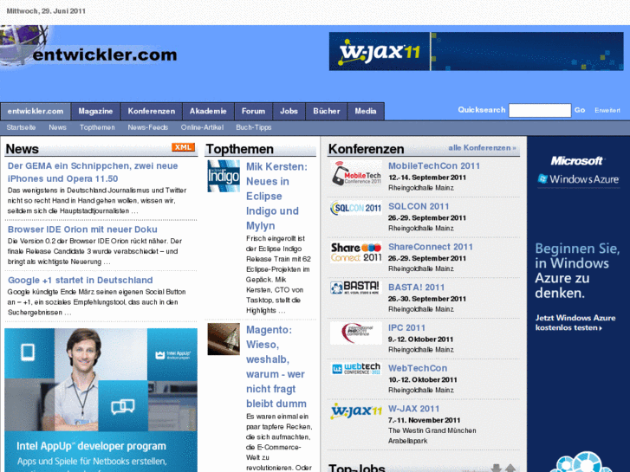Image resolution: width=630 pixels, height=472 pixels.
Task: Open the Magazine tab
Action: (x=95, y=111)
